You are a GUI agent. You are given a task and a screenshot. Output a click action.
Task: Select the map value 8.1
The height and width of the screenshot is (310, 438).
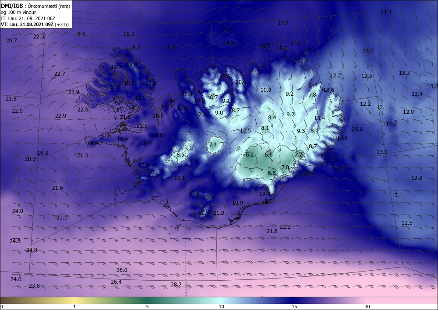[265, 128]
